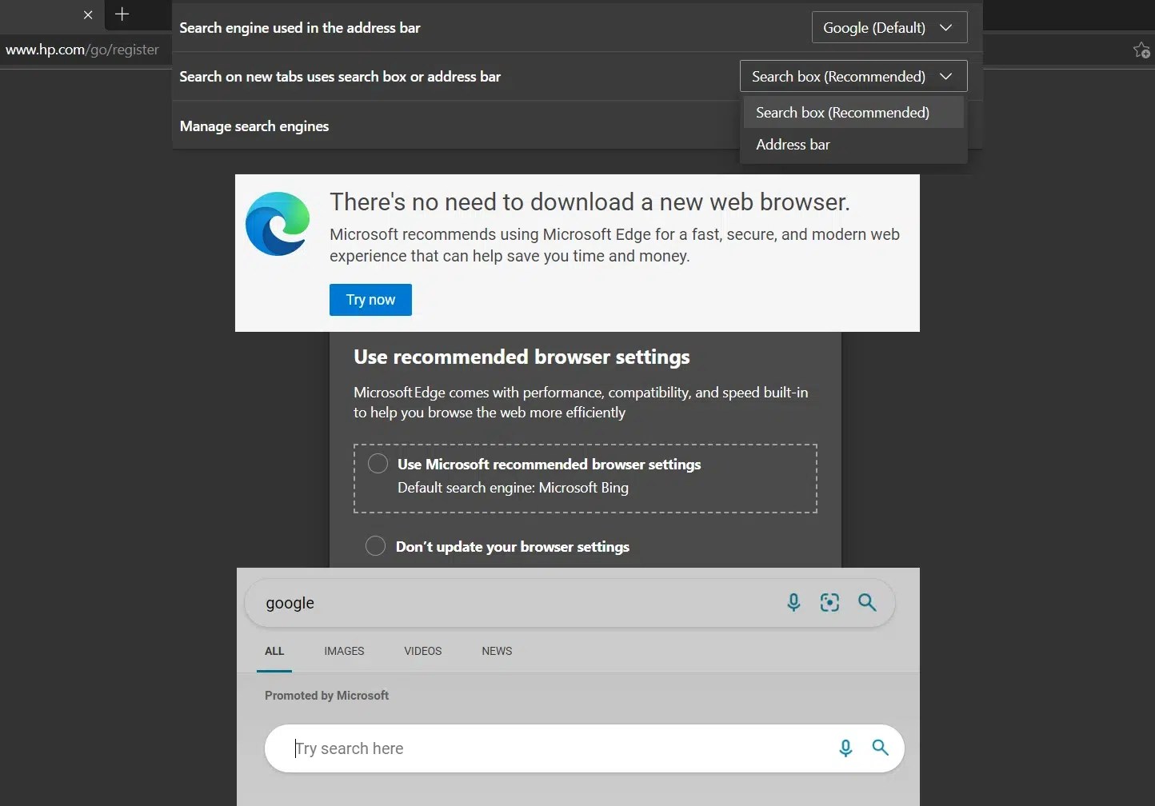Click the Microsoft Edge logo
Image resolution: width=1155 pixels, height=806 pixels.
278,224
